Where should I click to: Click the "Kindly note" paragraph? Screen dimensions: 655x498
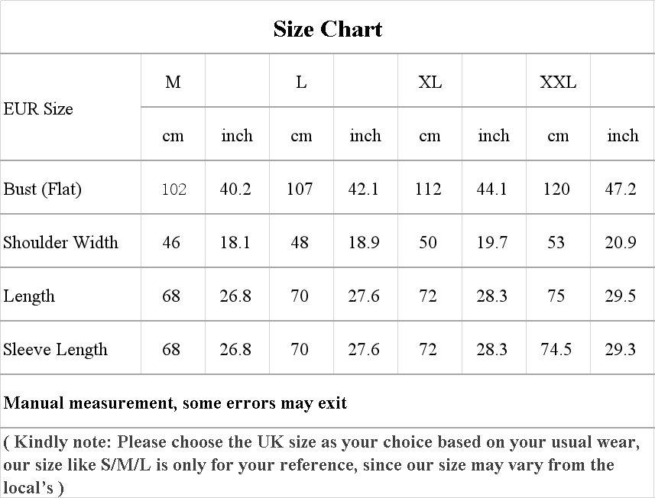(321, 464)
